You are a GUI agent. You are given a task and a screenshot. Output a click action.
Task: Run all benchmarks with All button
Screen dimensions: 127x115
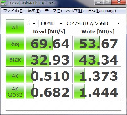[x=15, y=27]
